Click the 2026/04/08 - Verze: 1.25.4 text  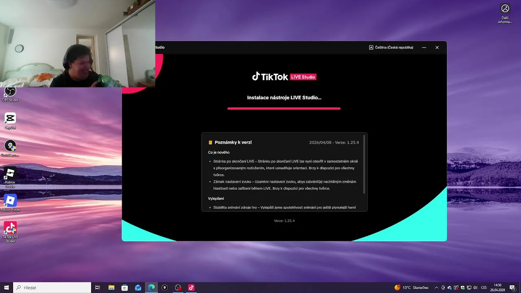click(x=334, y=142)
